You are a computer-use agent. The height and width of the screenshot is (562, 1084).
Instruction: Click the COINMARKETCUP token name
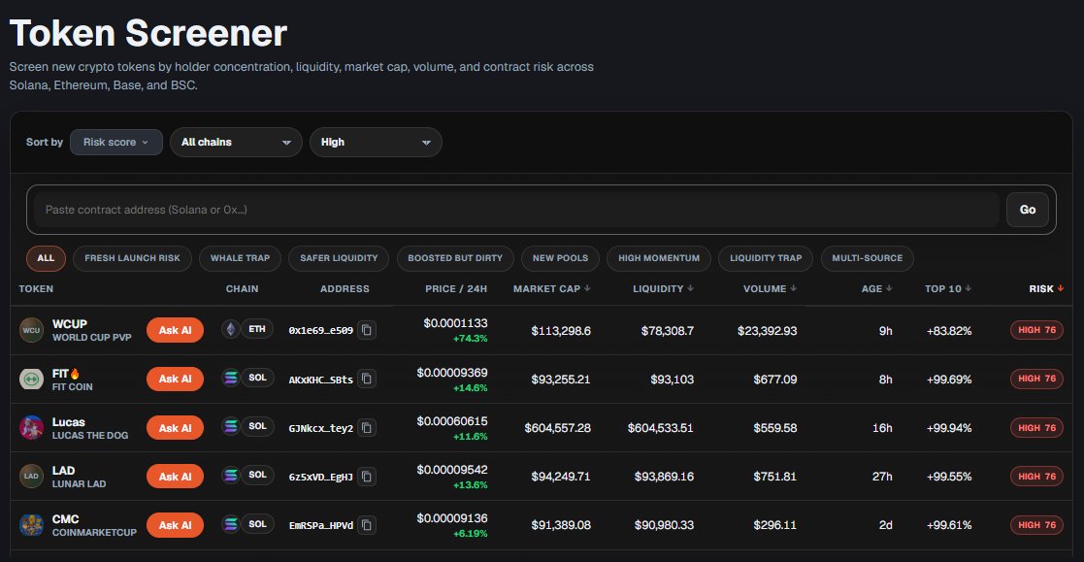94,532
